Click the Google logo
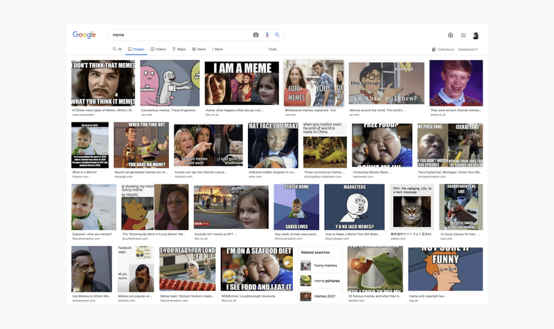Screen dimensions: 554x329 point(84,35)
